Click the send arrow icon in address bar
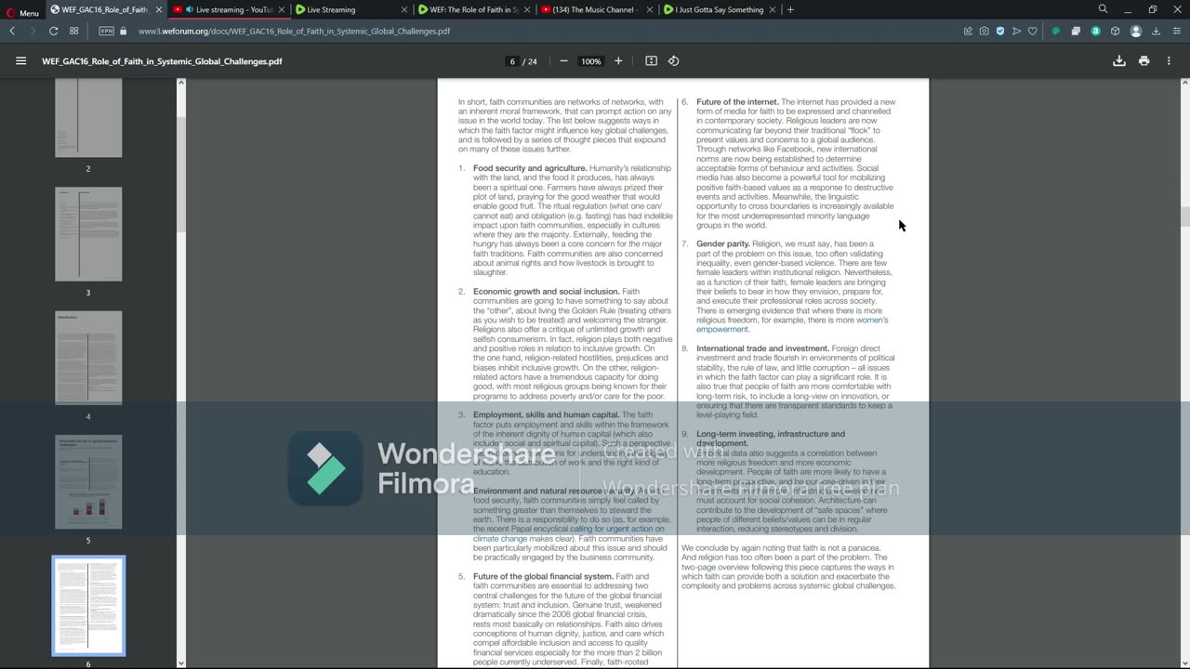Screen dimensions: 1190x669 tap(1016, 31)
